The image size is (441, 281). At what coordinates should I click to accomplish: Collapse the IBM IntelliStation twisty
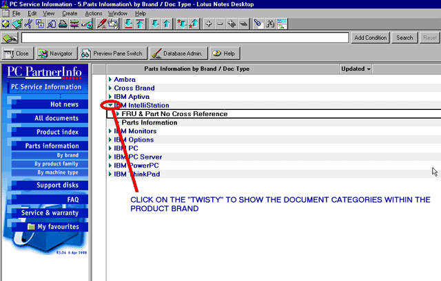pos(110,105)
